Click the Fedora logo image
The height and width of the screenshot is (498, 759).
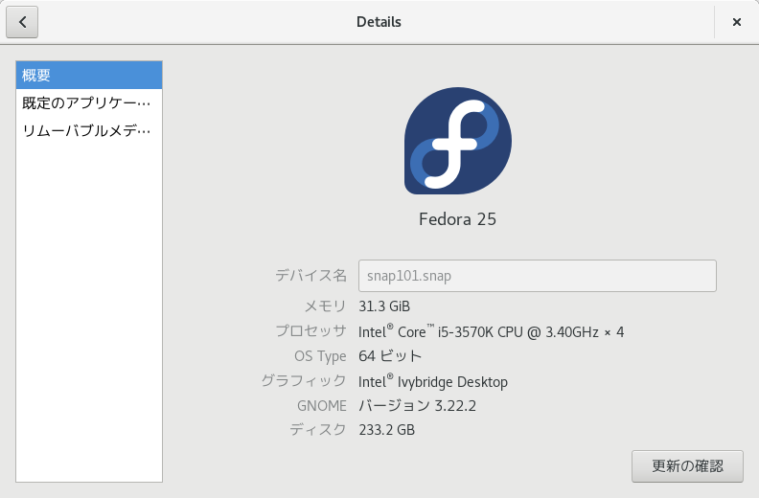tap(458, 141)
